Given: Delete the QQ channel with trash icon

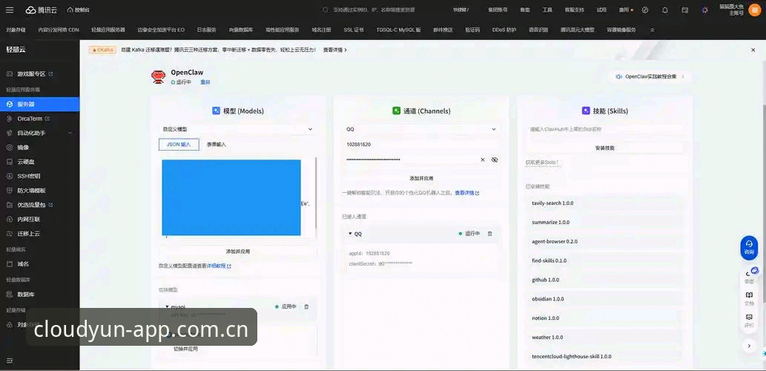Looking at the screenshot, I should pos(490,234).
